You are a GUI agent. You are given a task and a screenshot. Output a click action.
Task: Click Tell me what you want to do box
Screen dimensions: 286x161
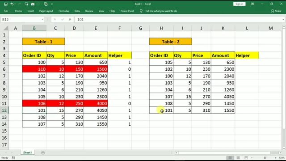point(161,11)
